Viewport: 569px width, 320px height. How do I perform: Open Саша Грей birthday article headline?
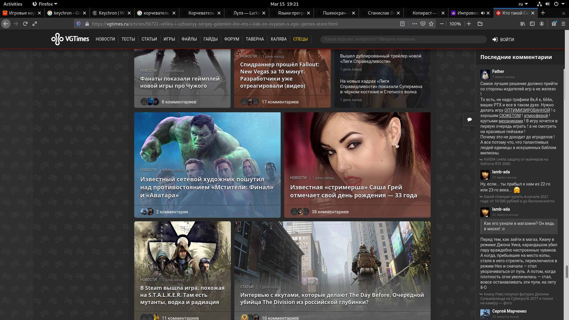pyautogui.click(x=354, y=191)
